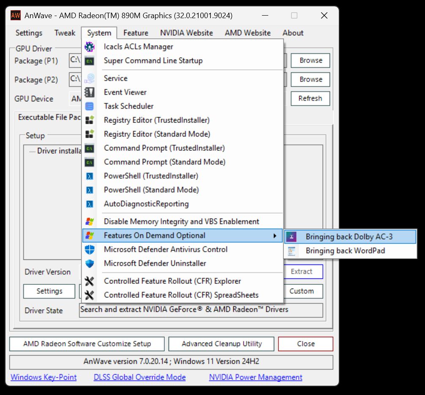Browse for Package (P1)

[311, 60]
